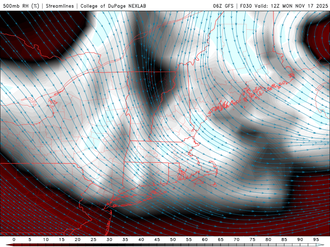Click the '85' label on the color scale
This screenshot has height=247, width=330.
(284, 240)
